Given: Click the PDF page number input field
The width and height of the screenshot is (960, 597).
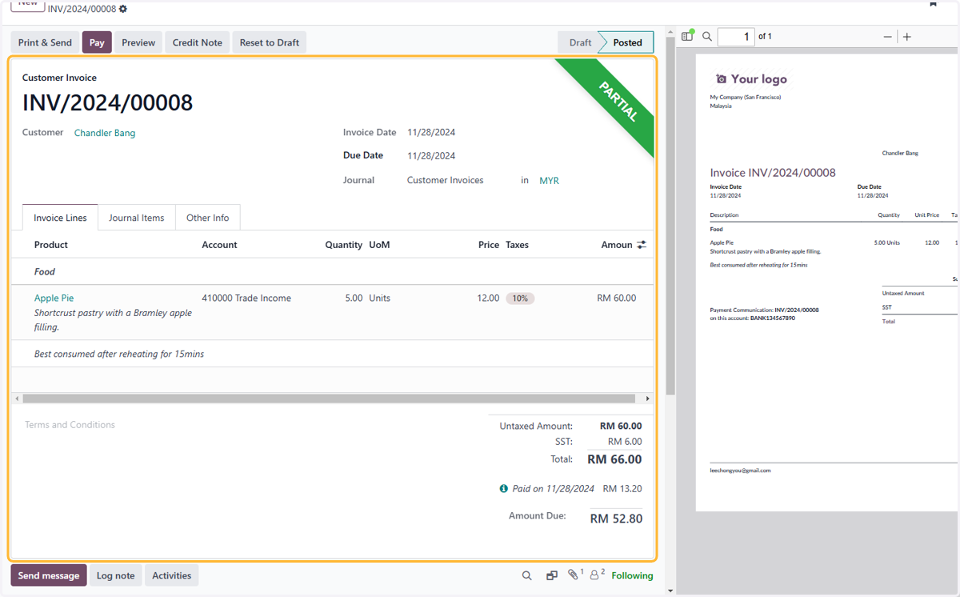Looking at the screenshot, I should click(736, 37).
